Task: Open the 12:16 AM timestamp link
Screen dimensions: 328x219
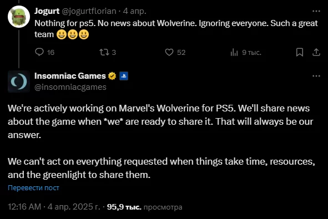Action: [x=54, y=207]
